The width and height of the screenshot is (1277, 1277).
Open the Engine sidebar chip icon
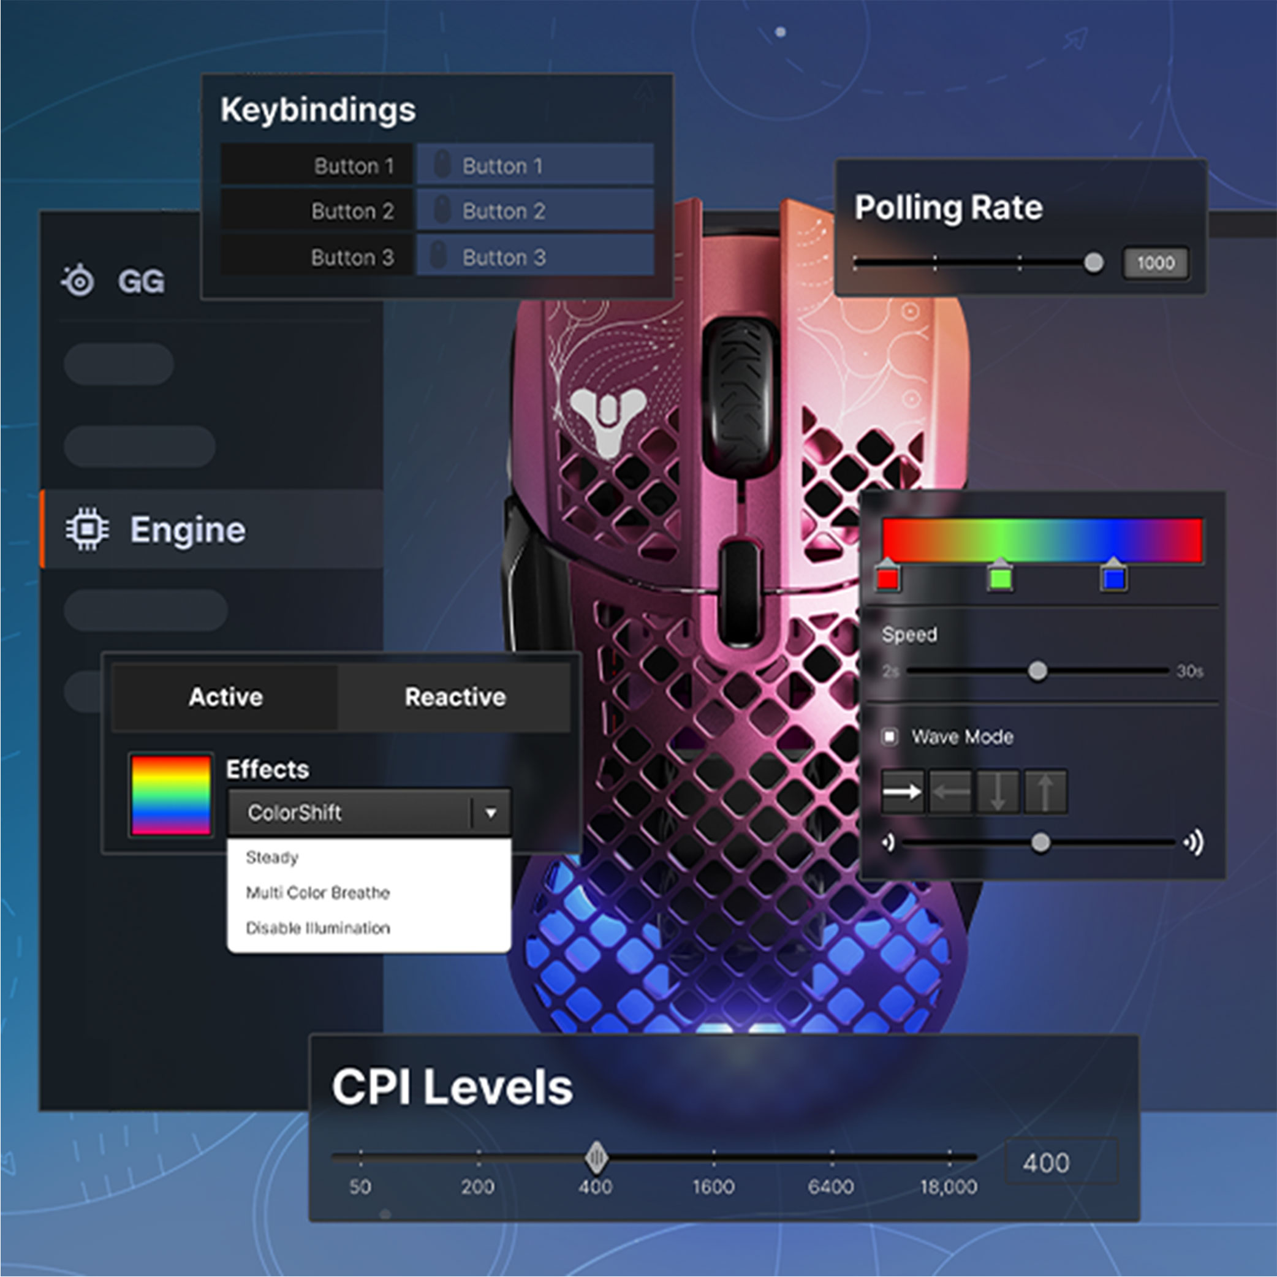click(86, 529)
